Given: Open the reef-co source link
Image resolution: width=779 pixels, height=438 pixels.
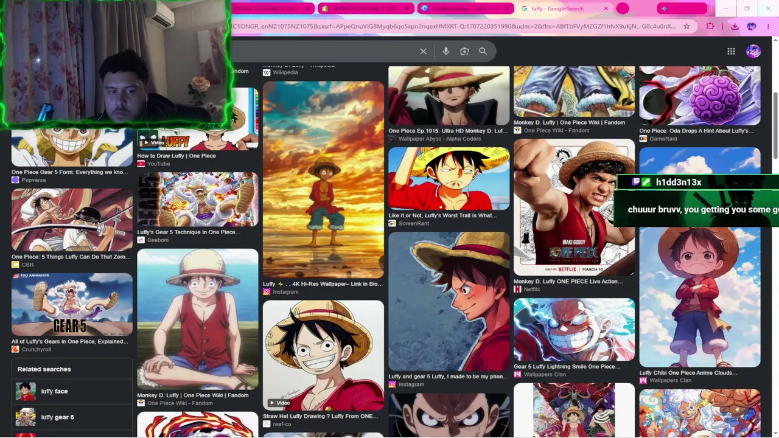Looking at the screenshot, I should click(277, 424).
